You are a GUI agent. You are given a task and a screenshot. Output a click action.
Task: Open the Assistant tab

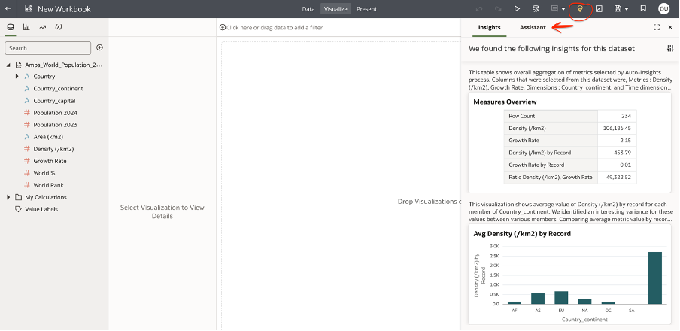click(x=533, y=27)
